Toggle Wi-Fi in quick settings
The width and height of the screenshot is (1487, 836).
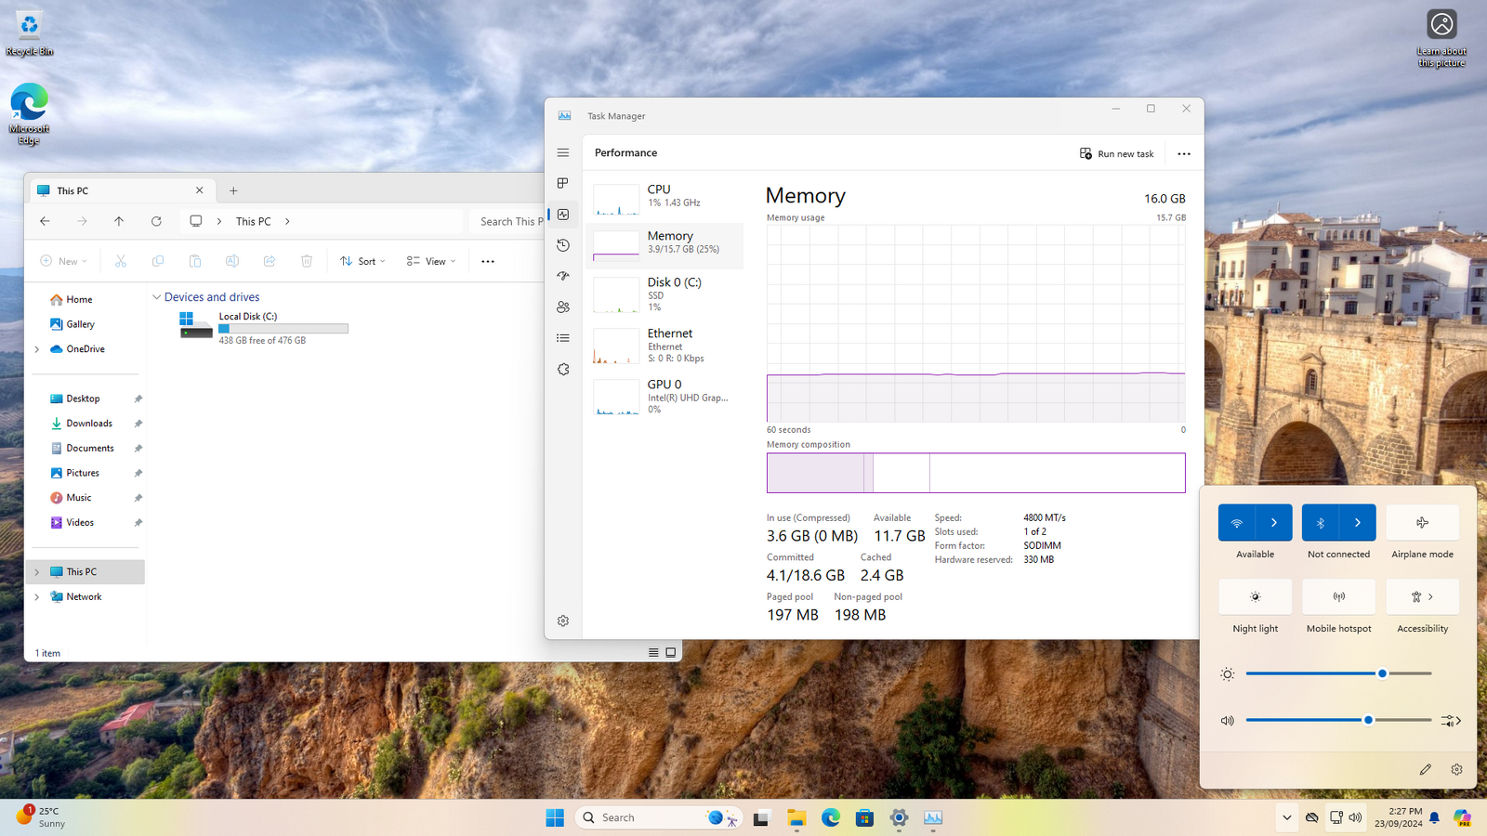pos(1237,523)
